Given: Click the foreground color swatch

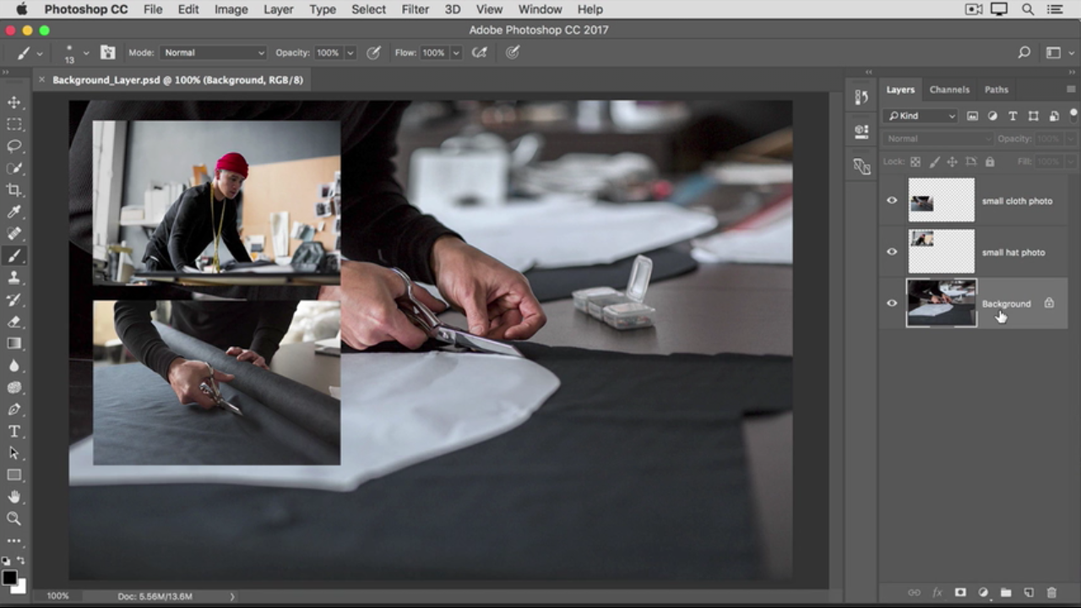Looking at the screenshot, I should 9,578.
